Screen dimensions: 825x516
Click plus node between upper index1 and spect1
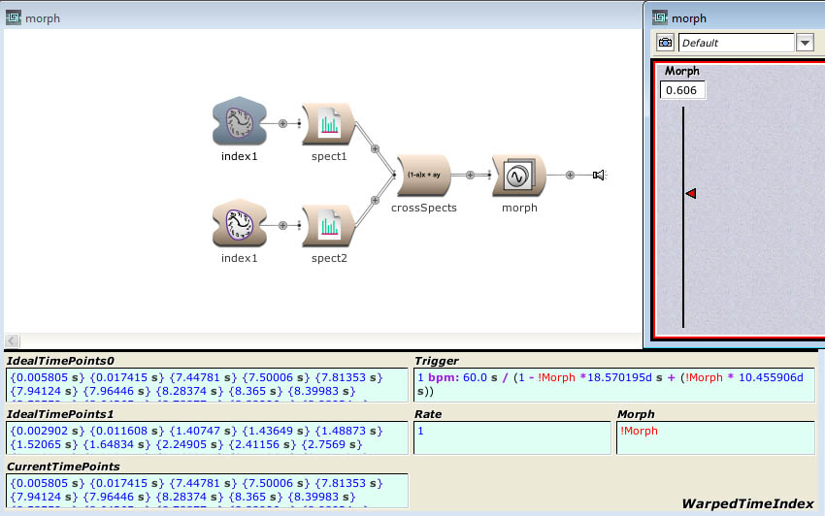(282, 123)
